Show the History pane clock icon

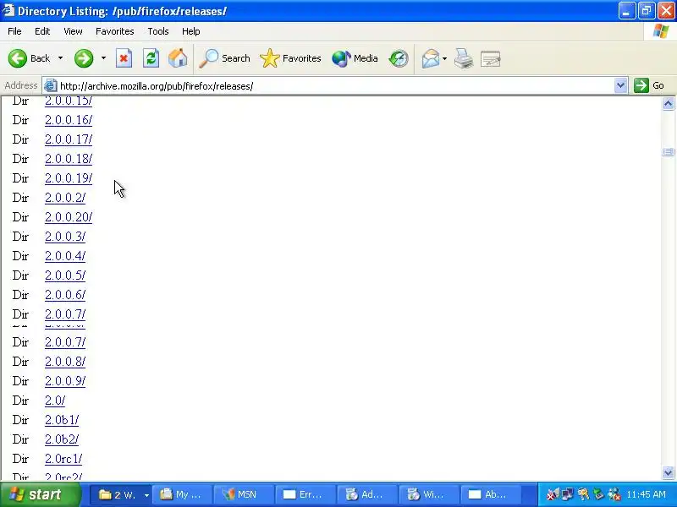pyautogui.click(x=399, y=58)
